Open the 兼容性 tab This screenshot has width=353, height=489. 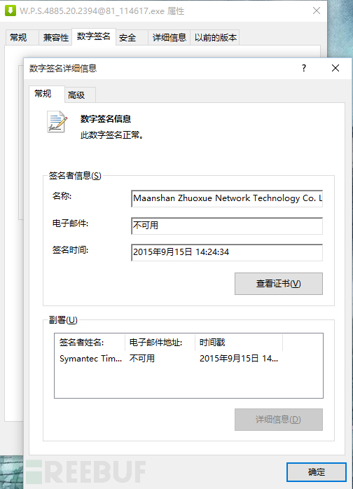click(x=56, y=38)
